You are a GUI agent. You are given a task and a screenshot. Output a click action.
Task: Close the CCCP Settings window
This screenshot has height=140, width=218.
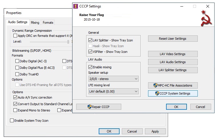[x=207, y=6]
